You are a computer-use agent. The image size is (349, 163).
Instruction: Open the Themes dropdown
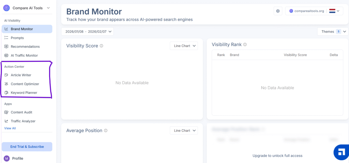333,32
